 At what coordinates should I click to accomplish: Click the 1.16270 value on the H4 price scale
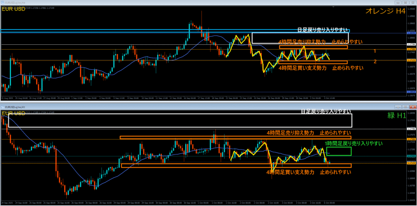(x=411, y=81)
